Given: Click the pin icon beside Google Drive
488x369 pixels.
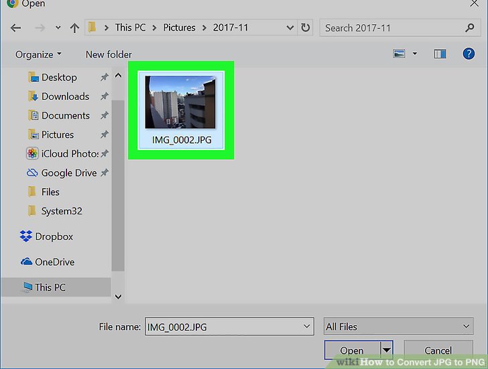Looking at the screenshot, I should click(105, 173).
